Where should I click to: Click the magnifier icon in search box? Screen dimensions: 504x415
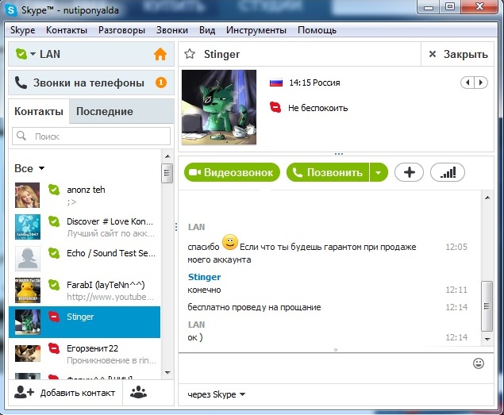(21, 136)
